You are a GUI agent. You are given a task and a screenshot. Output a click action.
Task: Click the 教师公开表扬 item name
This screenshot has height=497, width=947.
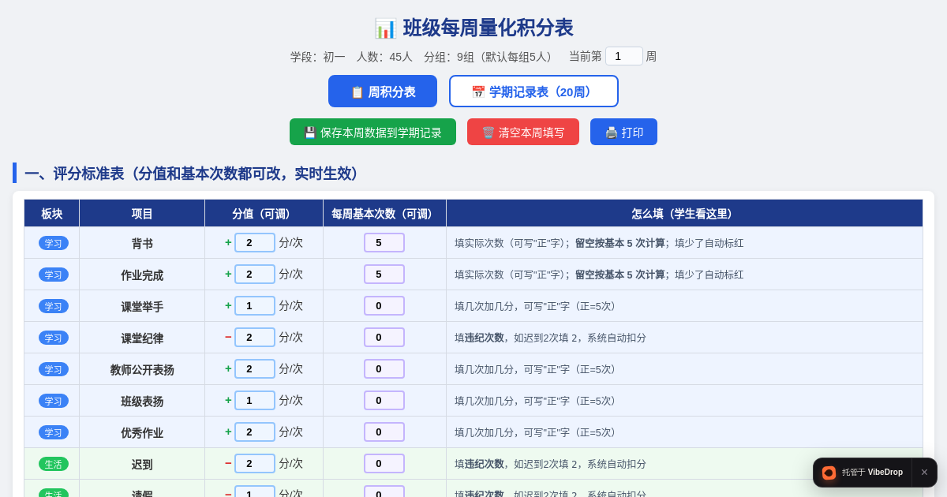tap(142, 370)
